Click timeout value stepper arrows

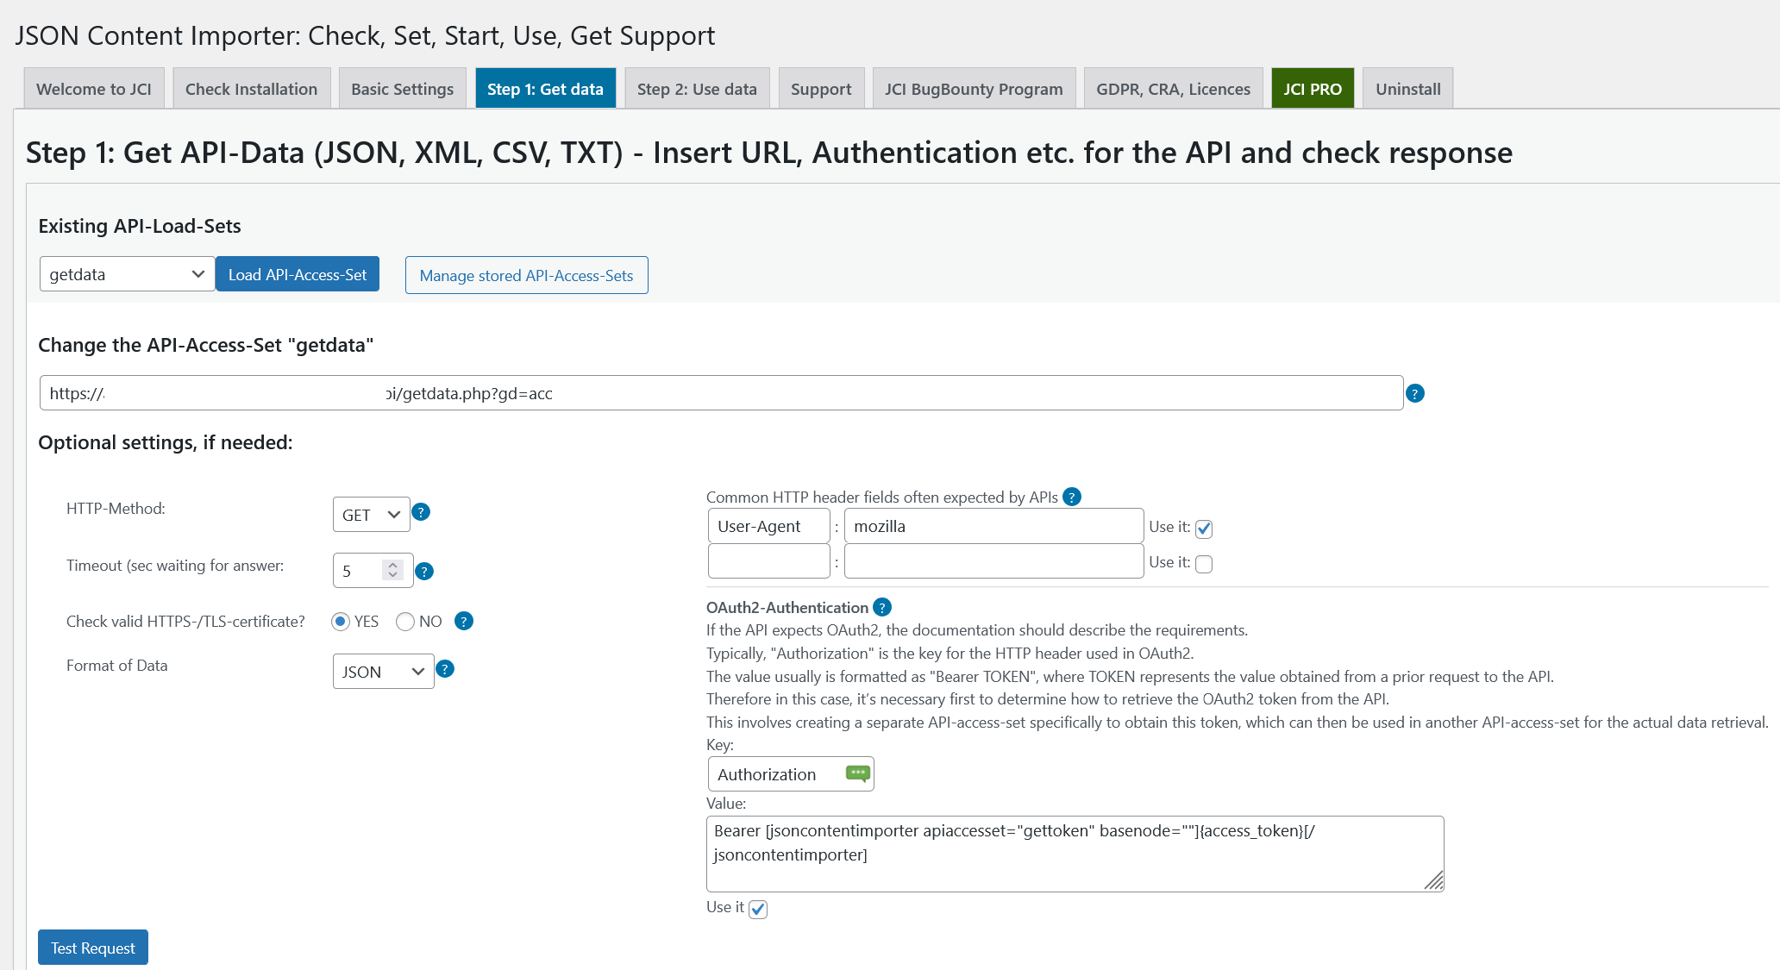[x=393, y=570]
